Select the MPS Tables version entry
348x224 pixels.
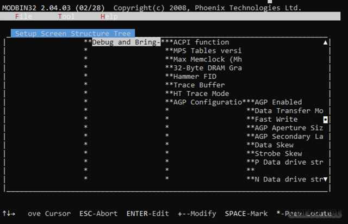[207, 51]
